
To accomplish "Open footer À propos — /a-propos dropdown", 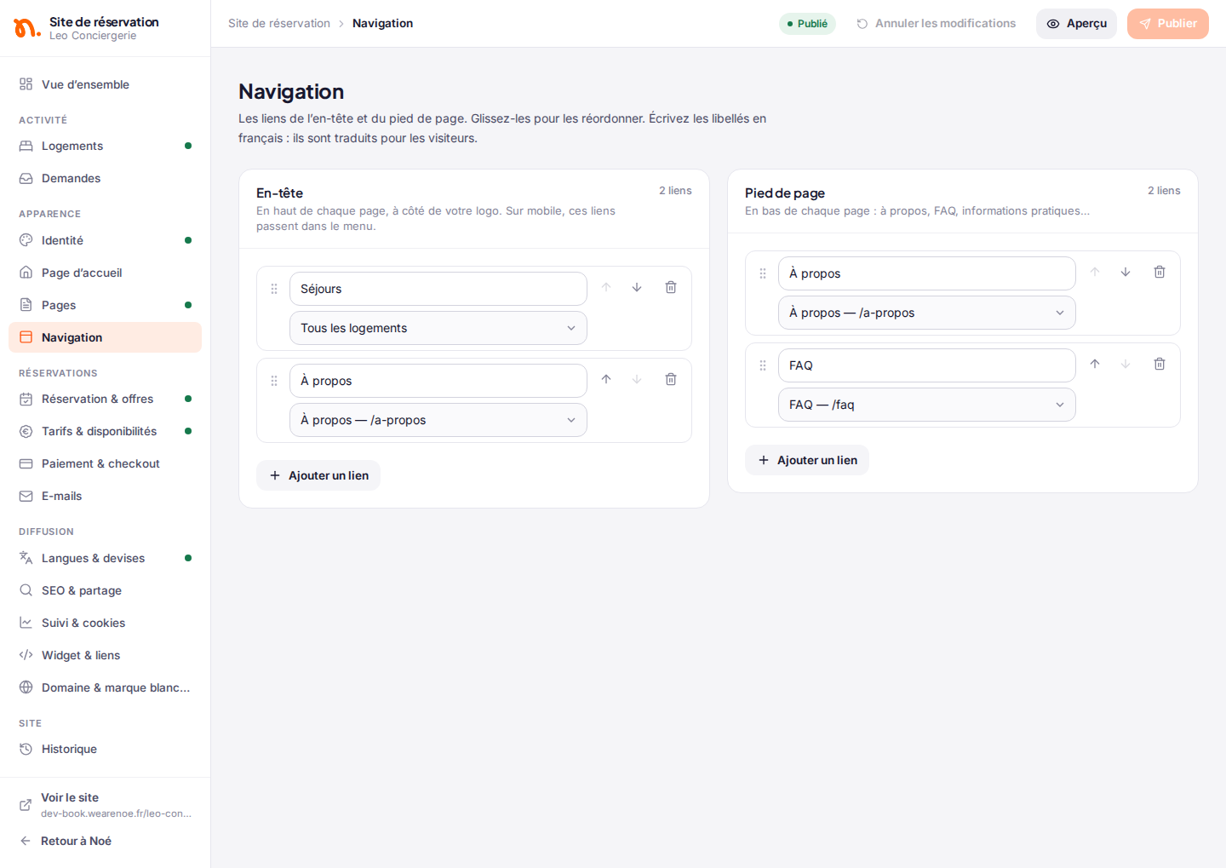I will click(927, 313).
